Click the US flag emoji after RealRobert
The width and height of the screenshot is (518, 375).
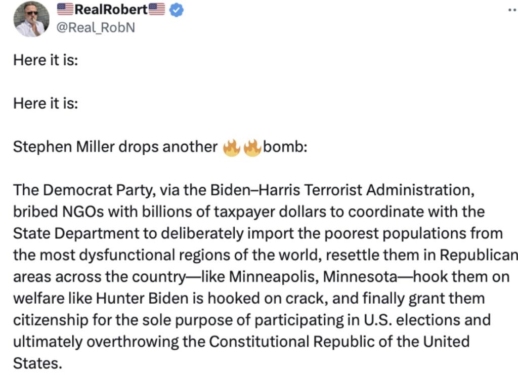click(x=157, y=9)
